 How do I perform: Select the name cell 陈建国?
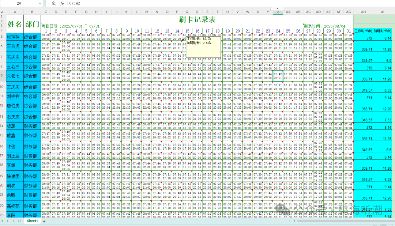click(15, 176)
